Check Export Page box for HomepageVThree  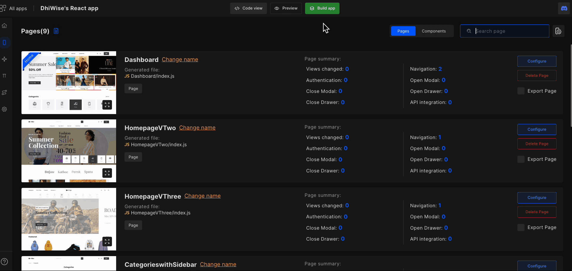click(521, 228)
